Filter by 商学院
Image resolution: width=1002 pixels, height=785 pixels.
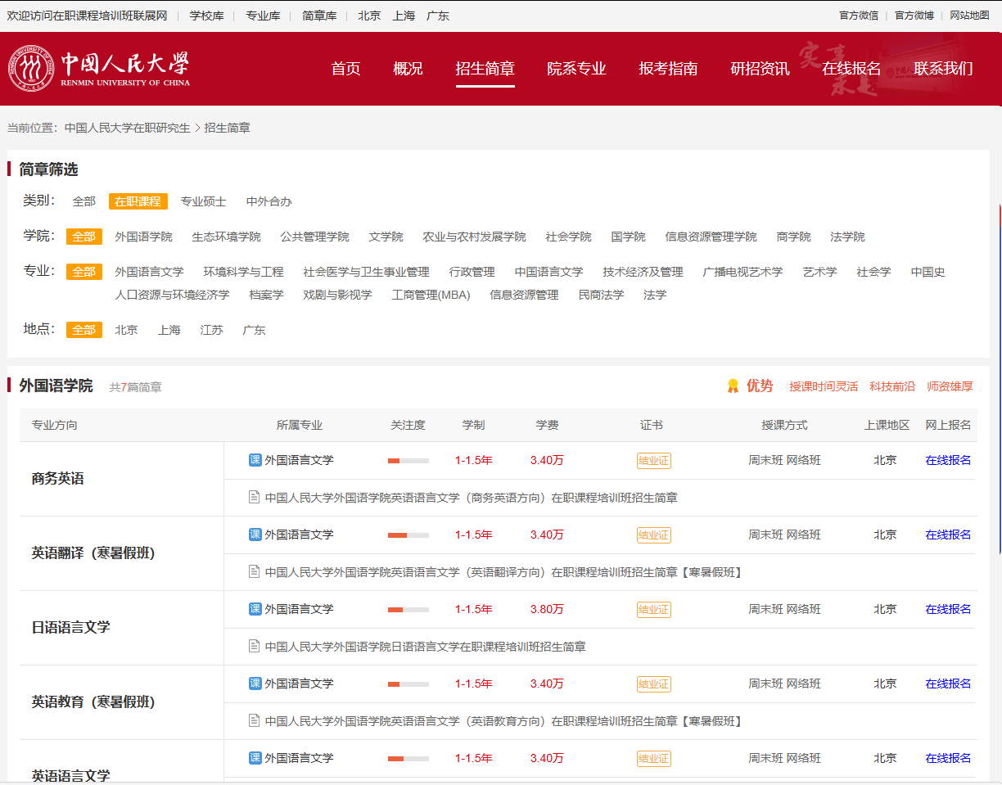[x=793, y=237]
